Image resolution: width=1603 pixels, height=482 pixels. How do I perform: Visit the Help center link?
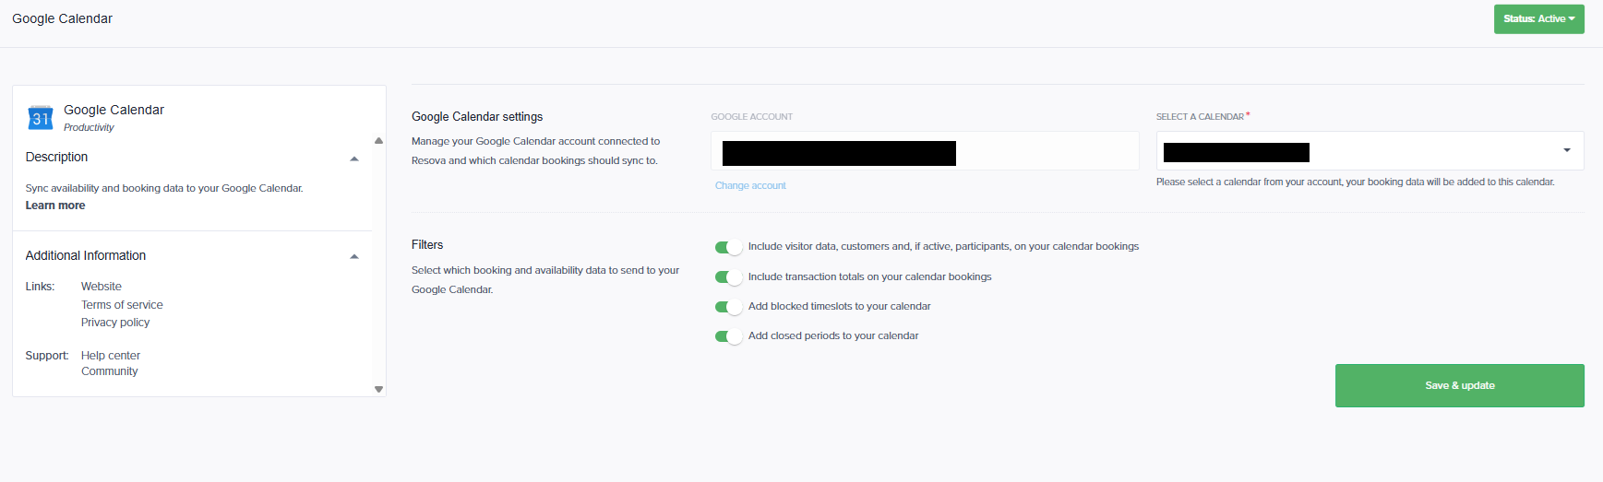coord(111,356)
